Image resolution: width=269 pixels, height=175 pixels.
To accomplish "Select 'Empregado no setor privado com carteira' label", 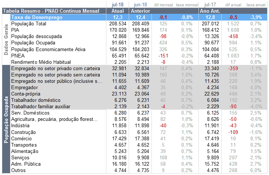I will (x=56, y=68).
